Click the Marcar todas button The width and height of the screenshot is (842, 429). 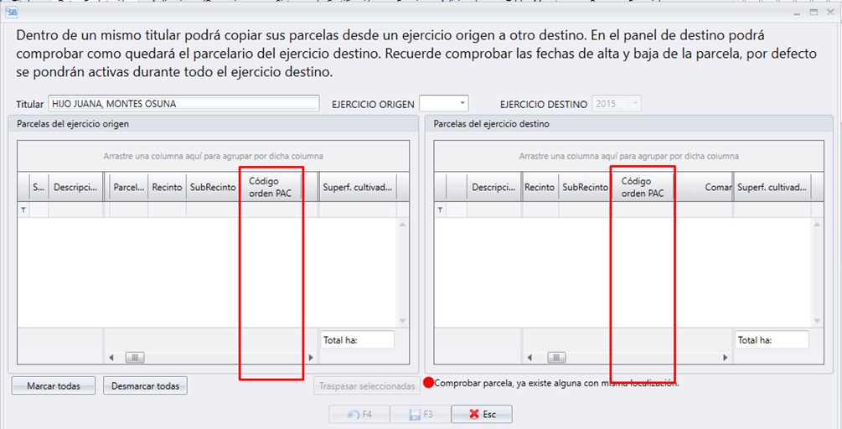[54, 386]
